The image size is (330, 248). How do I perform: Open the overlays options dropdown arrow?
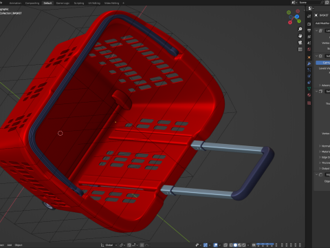(x=219, y=245)
